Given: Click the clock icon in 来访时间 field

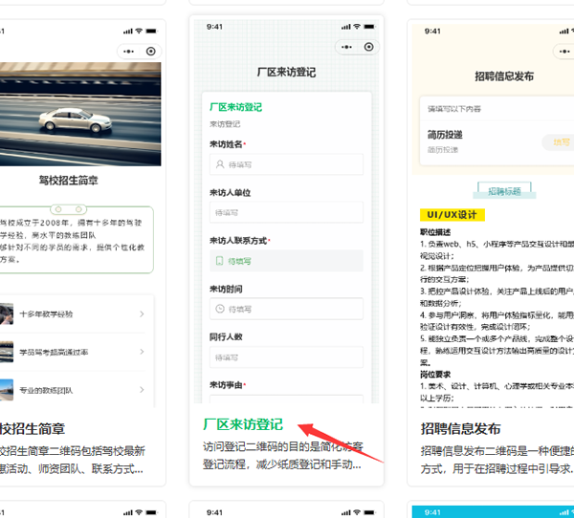Looking at the screenshot, I should [x=220, y=309].
